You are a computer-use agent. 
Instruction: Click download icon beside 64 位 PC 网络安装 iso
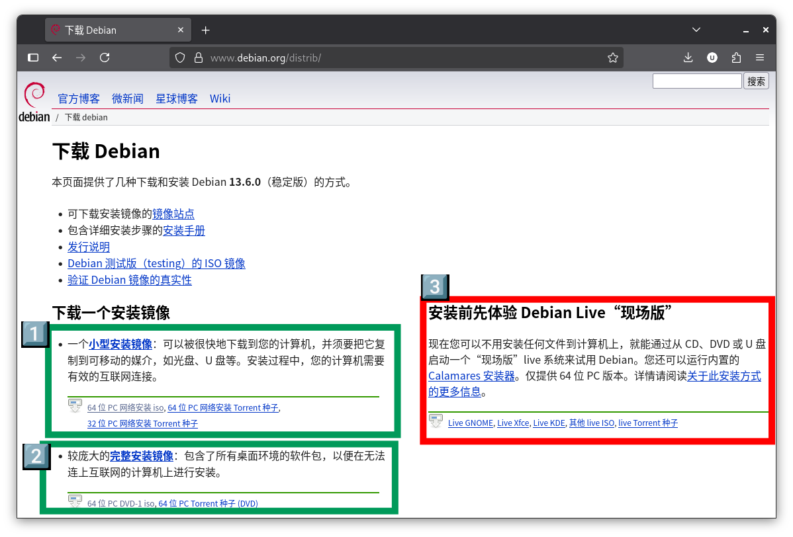tap(75, 405)
